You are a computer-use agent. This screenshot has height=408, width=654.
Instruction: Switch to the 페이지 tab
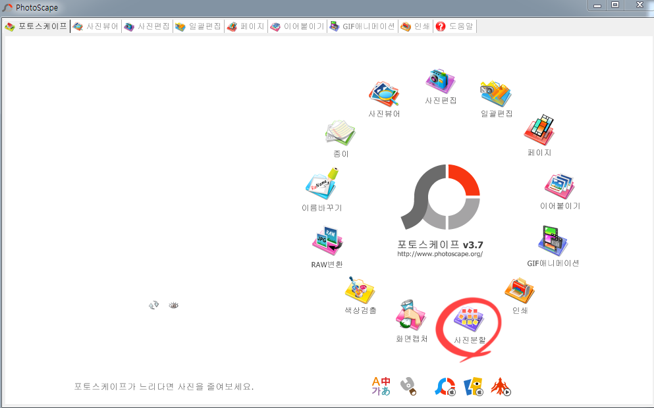[246, 26]
